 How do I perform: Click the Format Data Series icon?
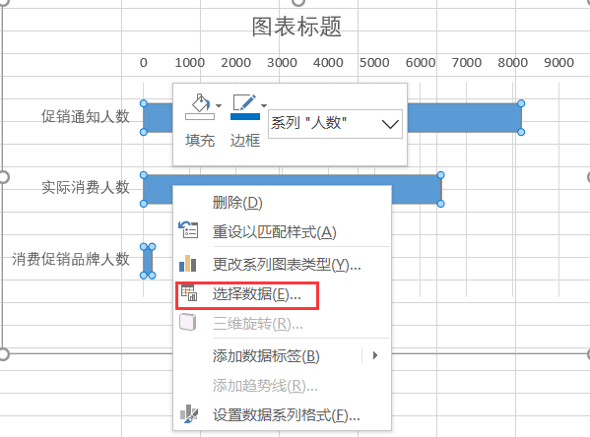tap(189, 414)
